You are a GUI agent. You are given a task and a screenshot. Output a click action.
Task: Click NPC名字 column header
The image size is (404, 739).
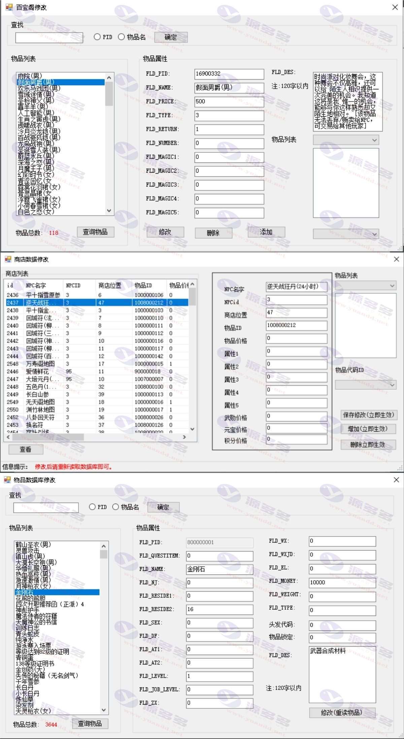[43, 285]
